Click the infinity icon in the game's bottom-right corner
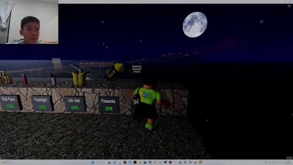The width and height of the screenshot is (293, 165). click(289, 158)
